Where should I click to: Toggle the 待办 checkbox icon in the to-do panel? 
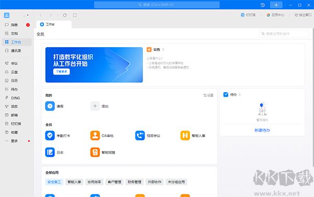(226, 94)
